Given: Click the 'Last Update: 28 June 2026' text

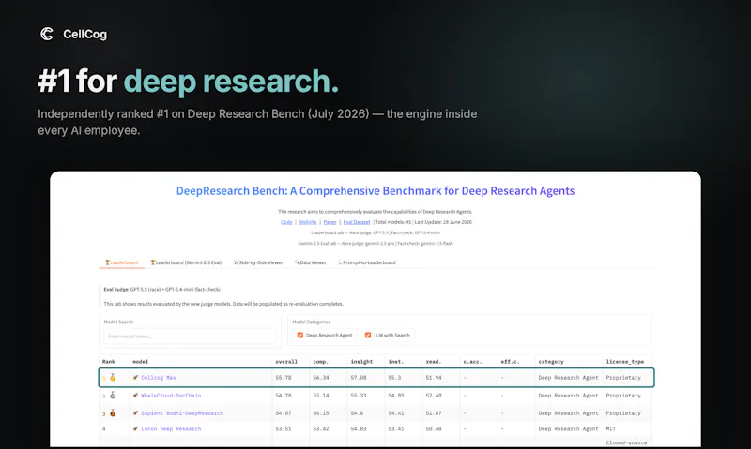Looking at the screenshot, I should (443, 222).
